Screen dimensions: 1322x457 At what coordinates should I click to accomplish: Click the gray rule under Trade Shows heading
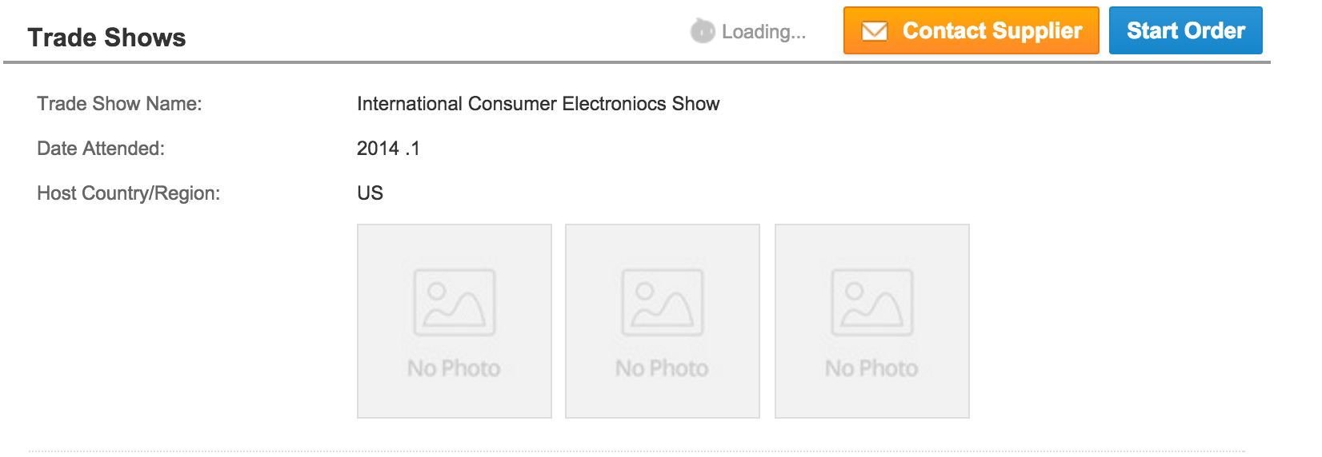[x=637, y=62]
